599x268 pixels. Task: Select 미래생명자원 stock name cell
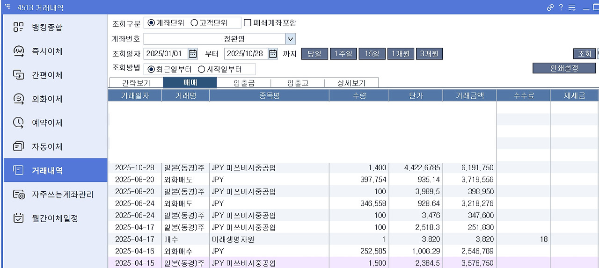click(x=269, y=239)
